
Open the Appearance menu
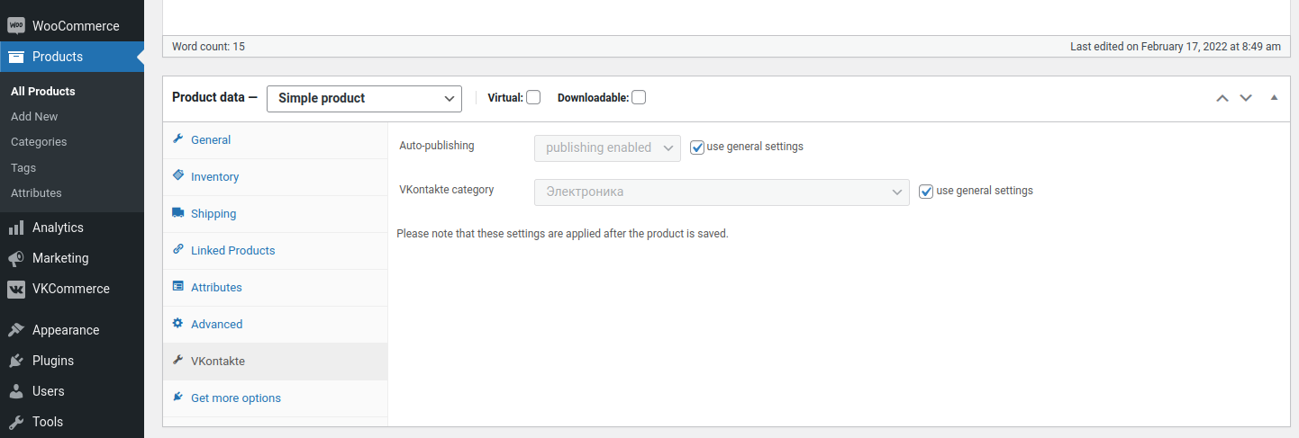[72, 330]
